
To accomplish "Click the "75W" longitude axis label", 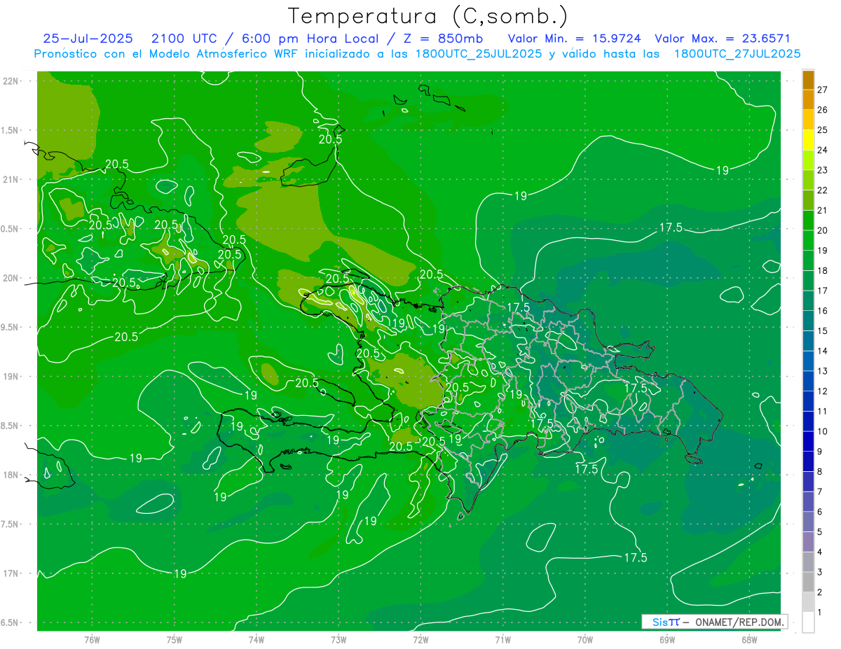I will point(175,639).
